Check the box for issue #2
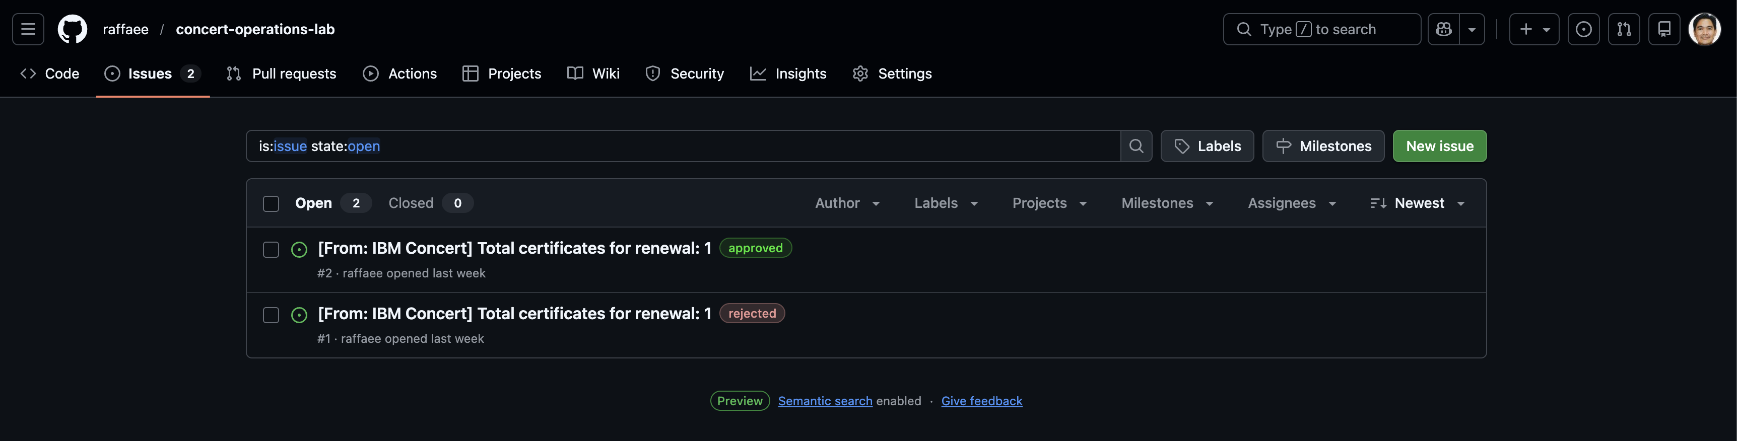Screen dimensions: 1737x441 271,250
